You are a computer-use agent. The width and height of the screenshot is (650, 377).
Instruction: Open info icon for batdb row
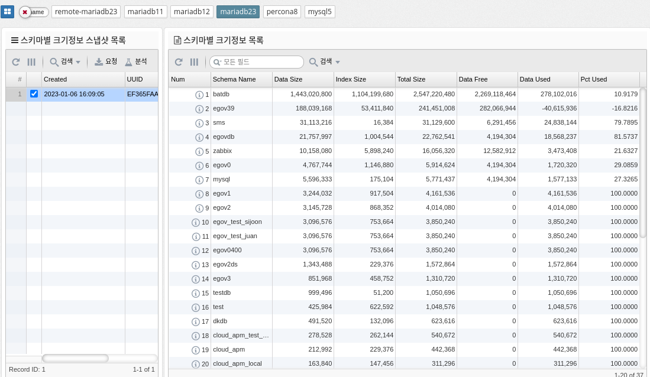[199, 95]
